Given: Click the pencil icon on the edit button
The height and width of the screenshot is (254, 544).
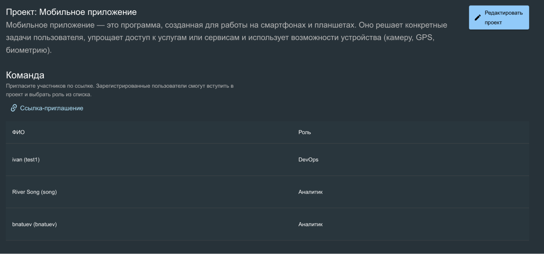Looking at the screenshot, I should click(x=478, y=18).
